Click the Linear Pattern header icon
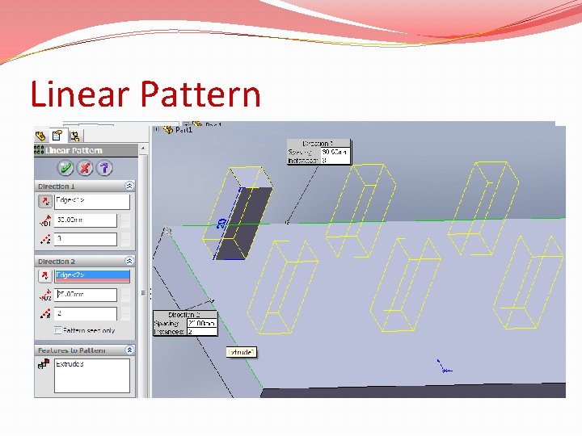 pos(39,150)
